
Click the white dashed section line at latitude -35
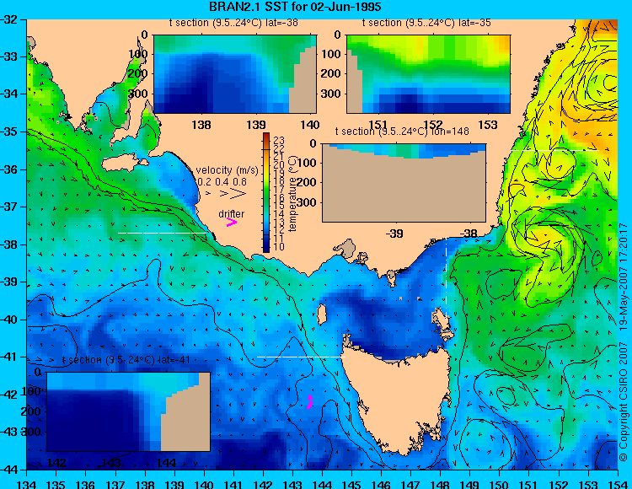tap(554, 150)
